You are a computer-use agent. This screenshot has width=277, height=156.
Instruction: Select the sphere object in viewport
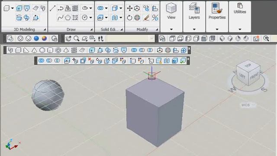click(x=48, y=95)
